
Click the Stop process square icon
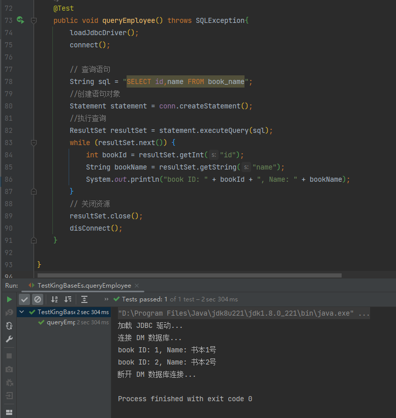pos(9,356)
